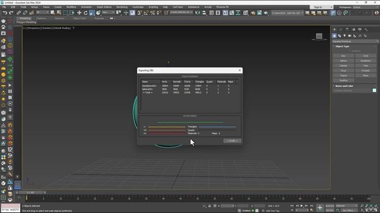Viewport: 380px width, 213px height.
Task: Select the Geometry category icon
Action: click(x=334, y=35)
